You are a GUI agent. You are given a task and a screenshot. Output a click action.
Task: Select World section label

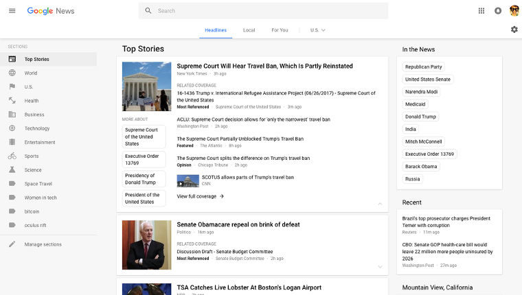[x=31, y=73]
